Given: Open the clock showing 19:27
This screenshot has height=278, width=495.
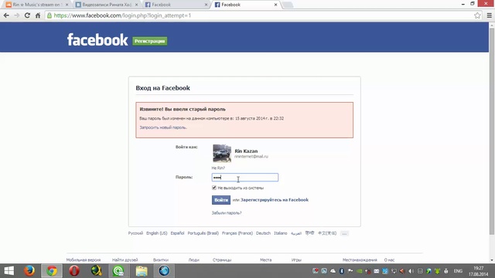Looking at the screenshot, I should pyautogui.click(x=479, y=271).
